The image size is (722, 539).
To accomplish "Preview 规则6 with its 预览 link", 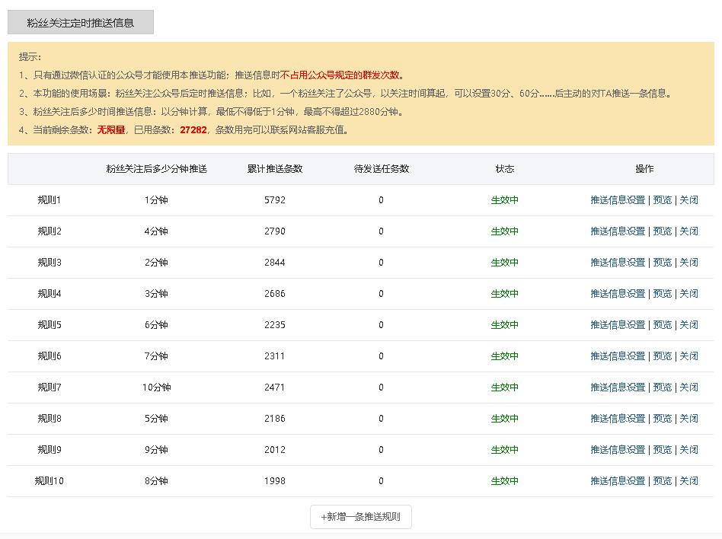I will [662, 356].
